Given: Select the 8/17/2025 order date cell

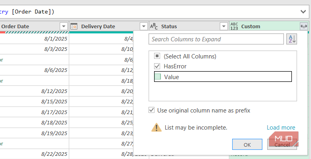Looking at the screenshot, I should (x=35, y=112).
